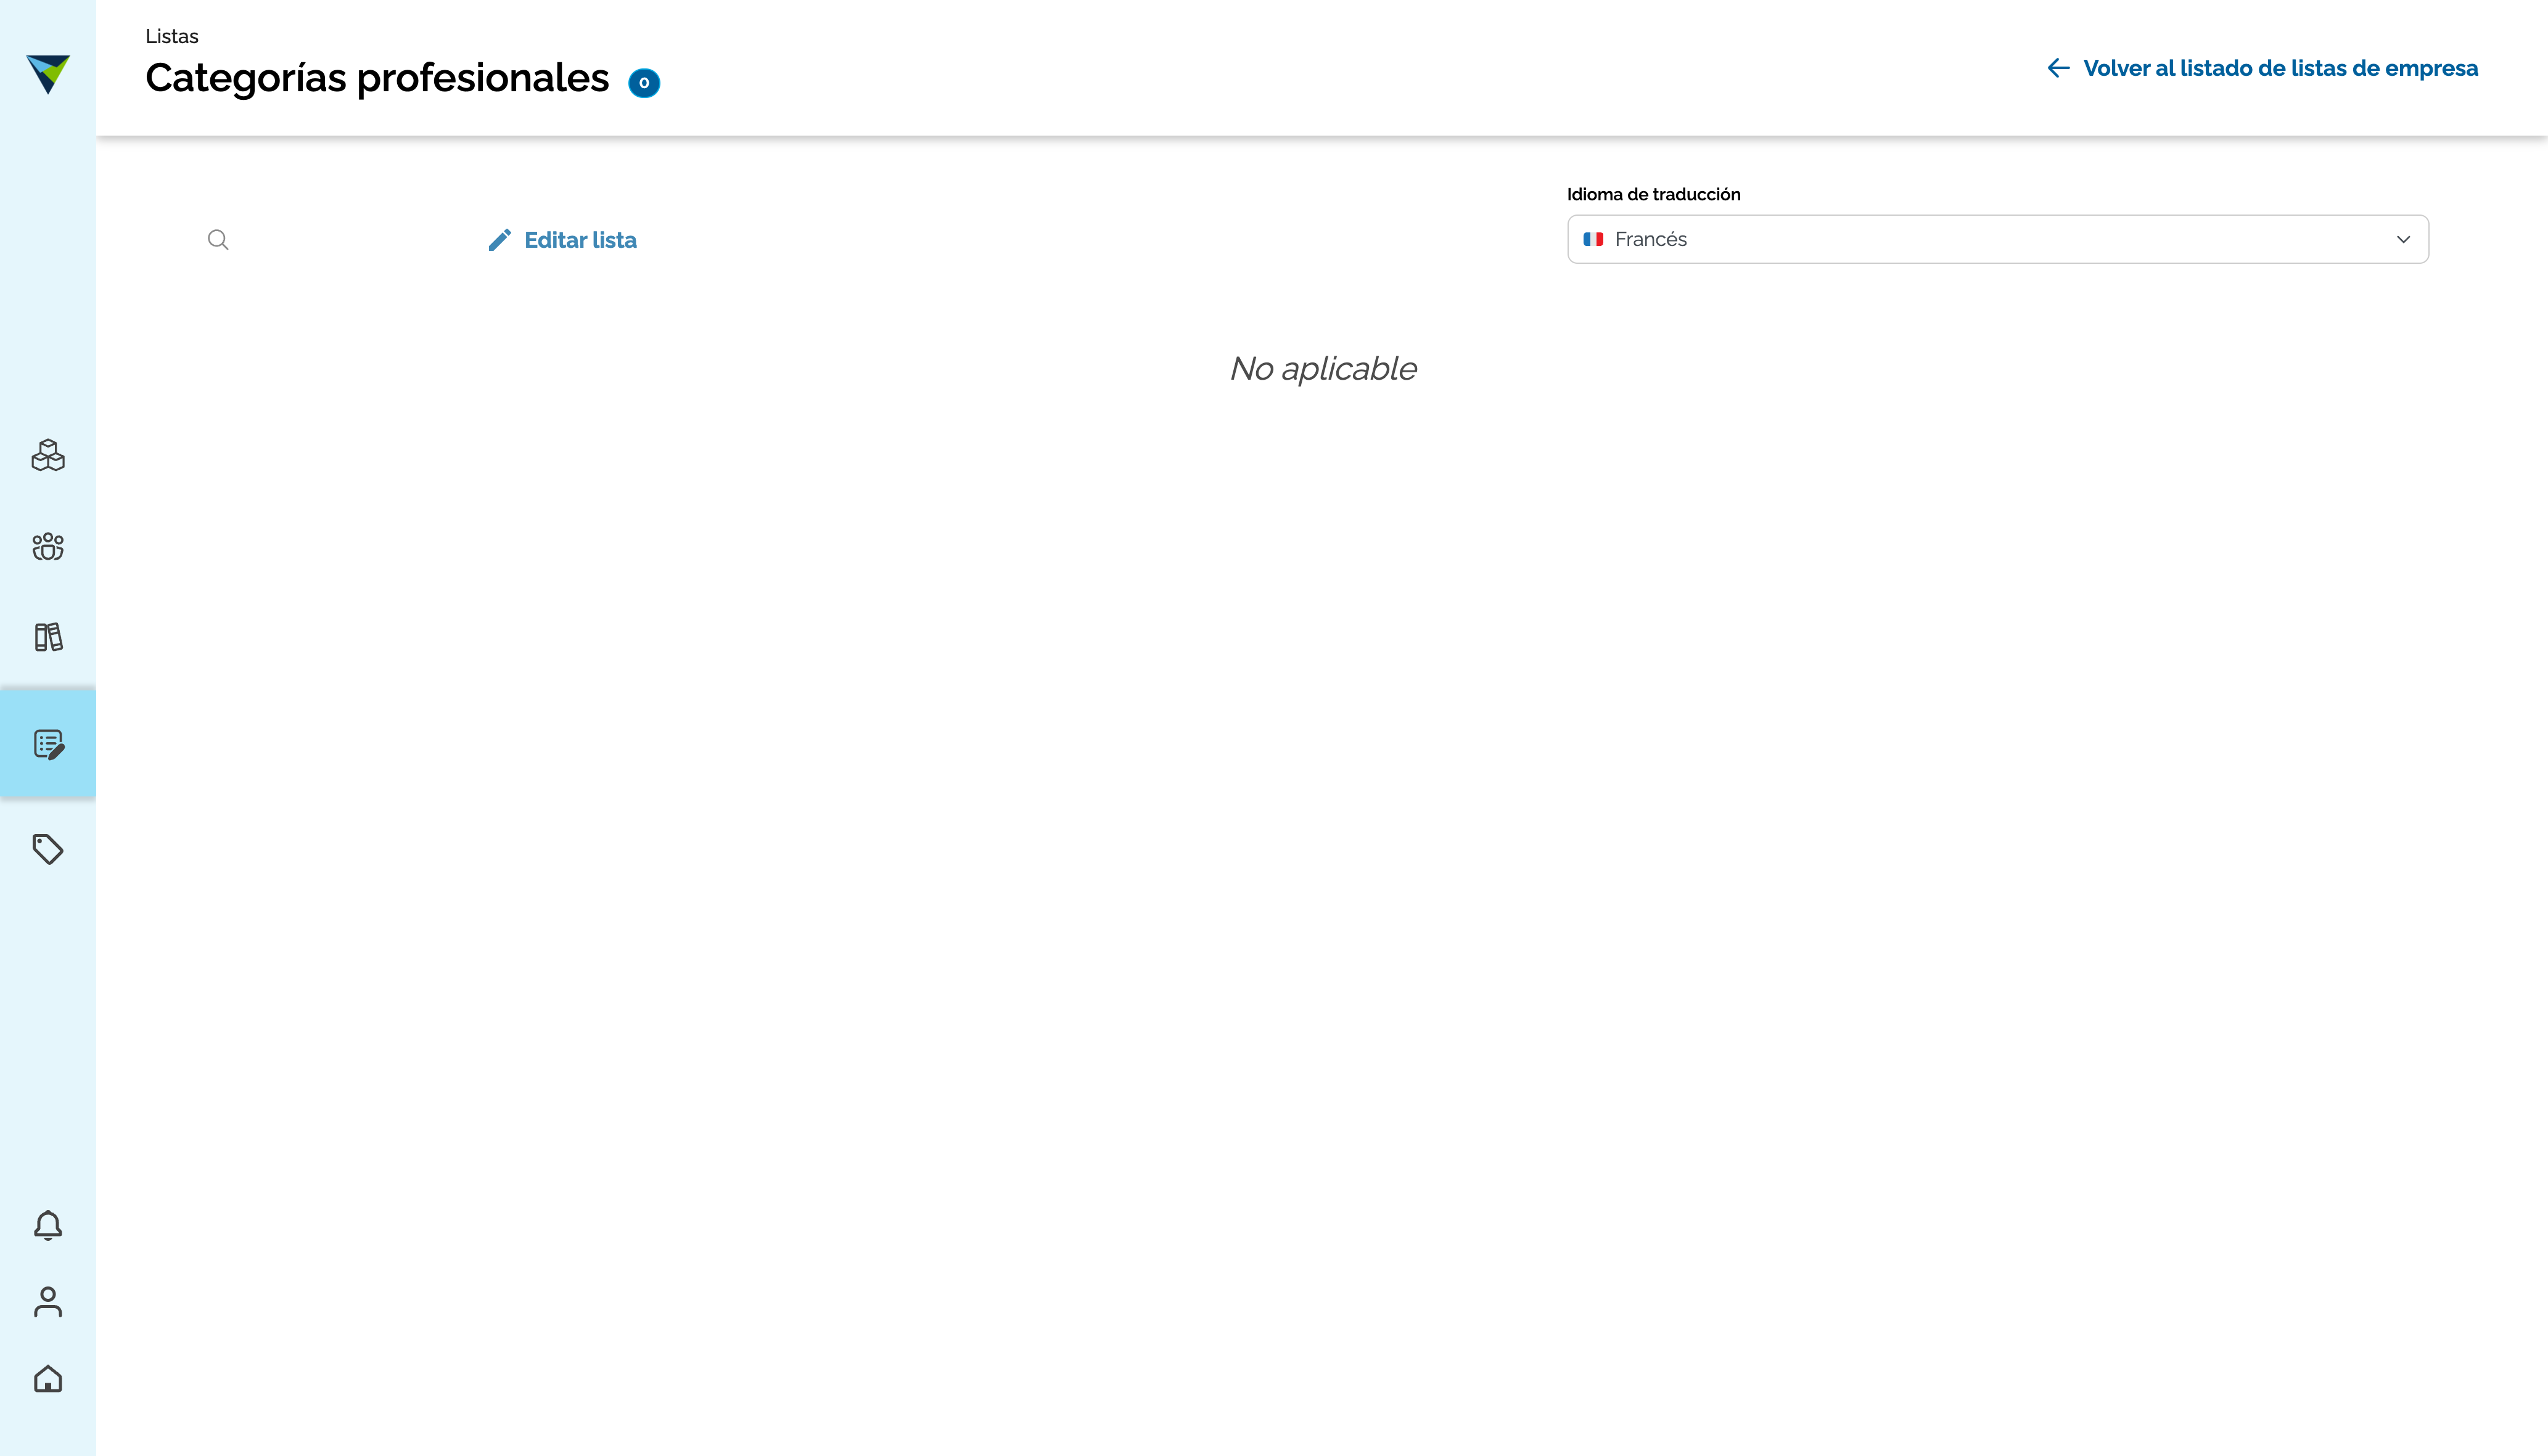Click the Listas breadcrumb label
The width and height of the screenshot is (2548, 1456).
click(x=172, y=36)
